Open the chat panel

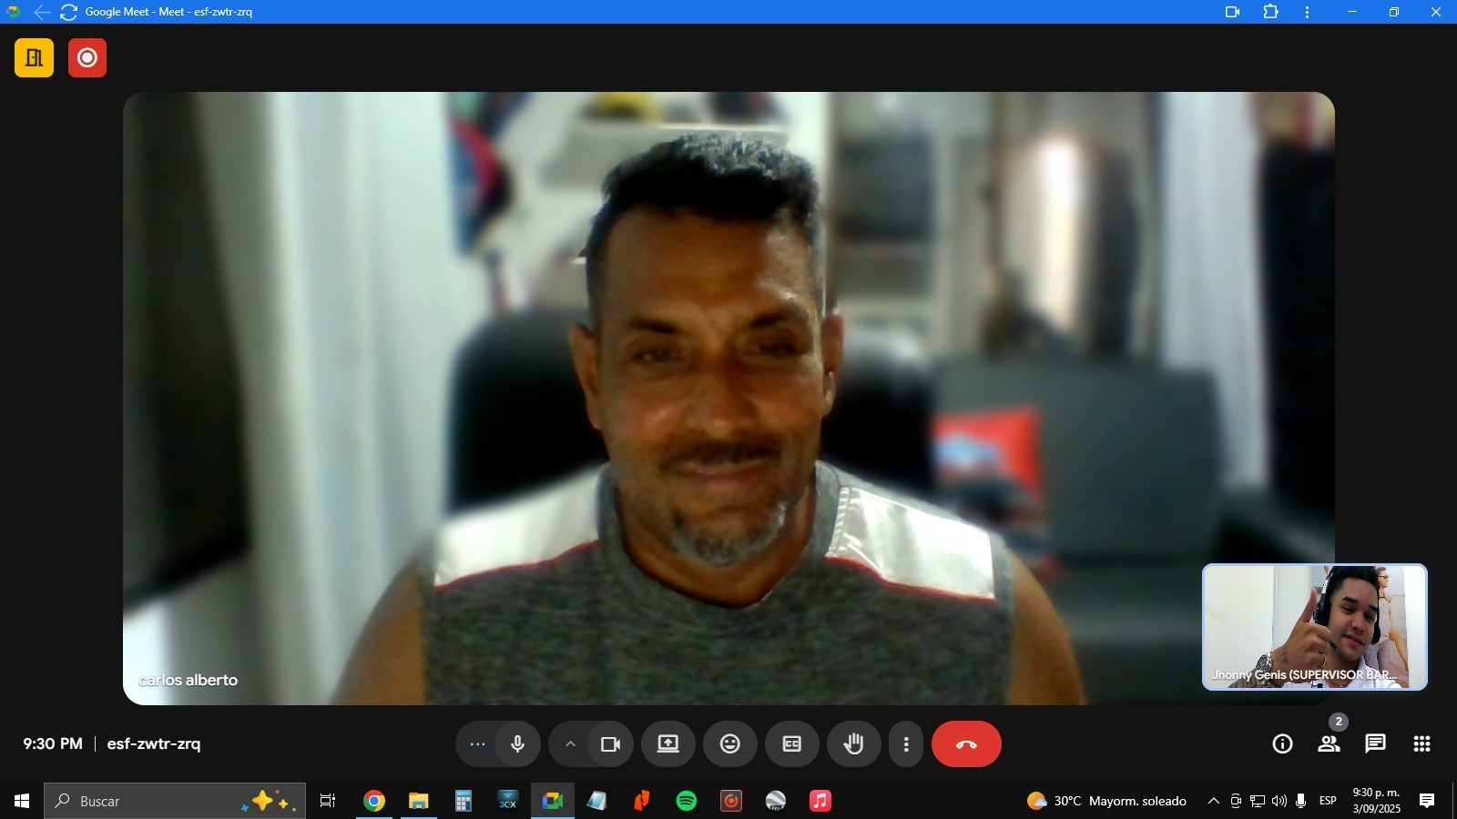pyautogui.click(x=1375, y=744)
